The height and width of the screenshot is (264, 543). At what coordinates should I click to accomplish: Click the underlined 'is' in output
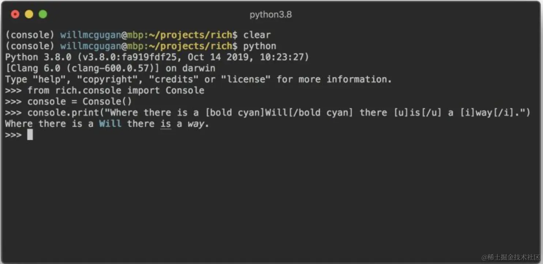(x=166, y=124)
